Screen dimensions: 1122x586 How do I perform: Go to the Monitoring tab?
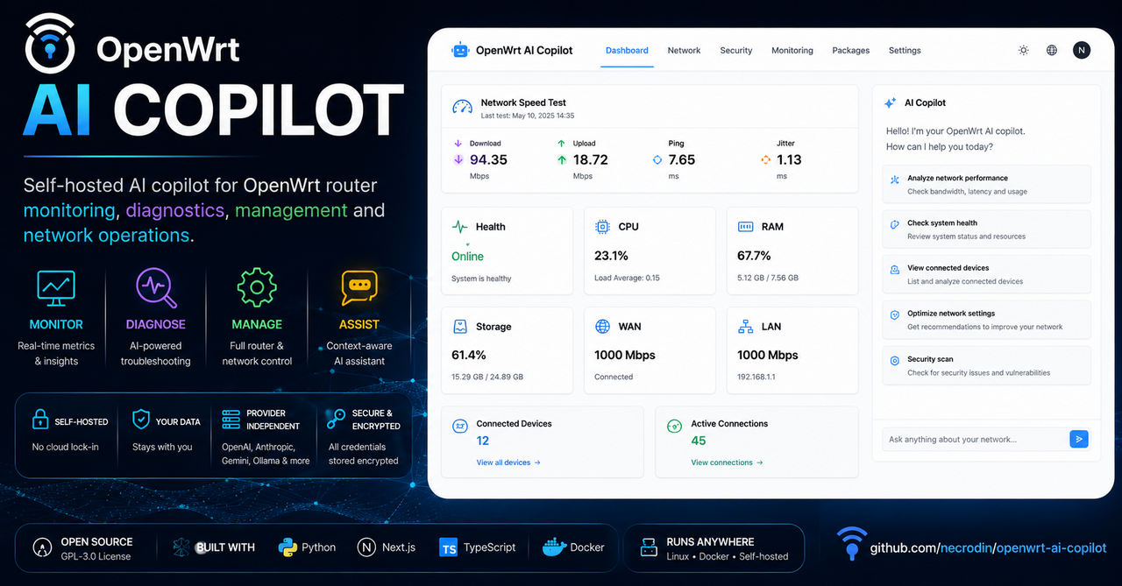(792, 51)
